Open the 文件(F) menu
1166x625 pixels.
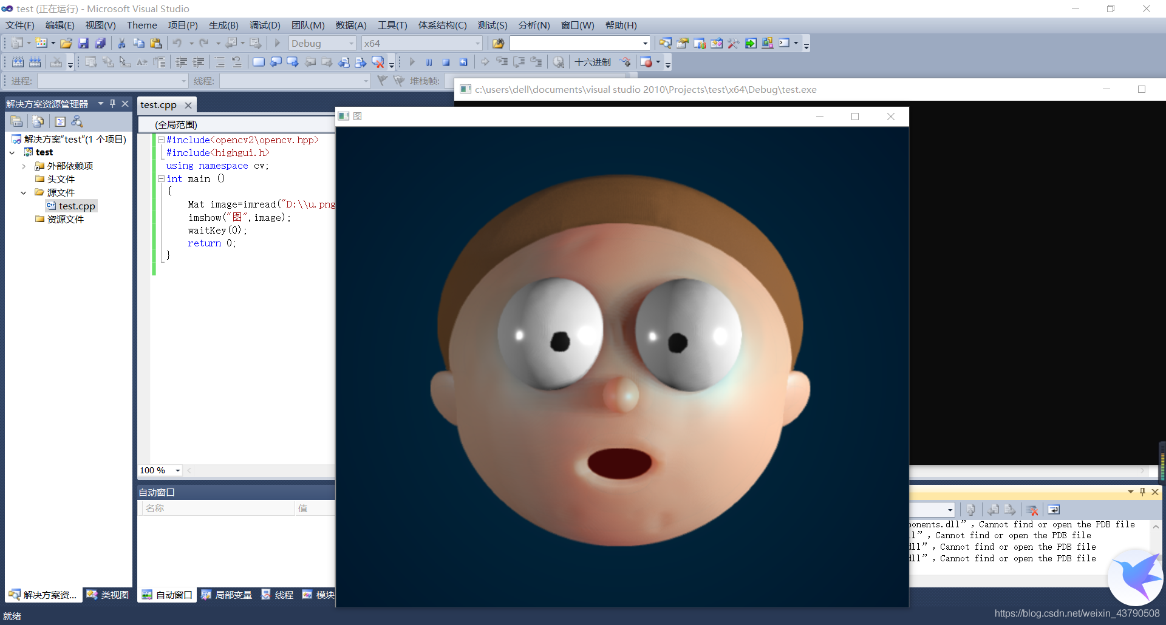pyautogui.click(x=20, y=25)
